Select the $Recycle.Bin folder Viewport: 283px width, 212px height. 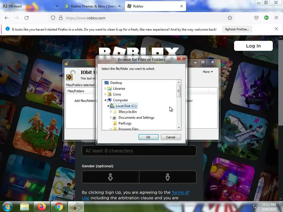(127, 112)
